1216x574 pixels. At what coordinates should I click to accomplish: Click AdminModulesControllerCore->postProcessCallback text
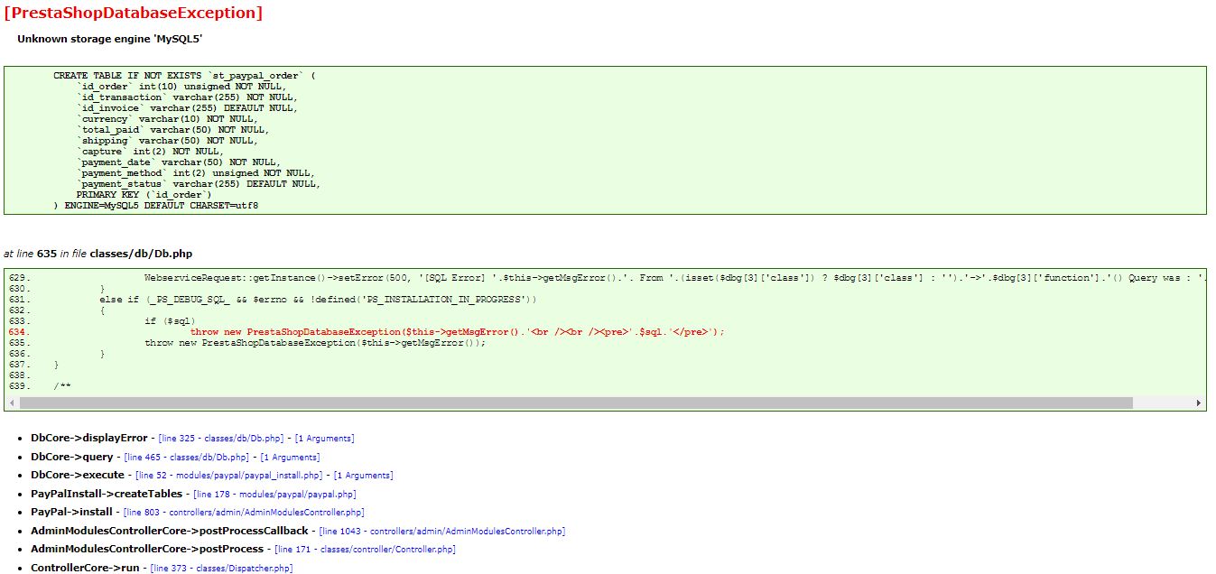(x=169, y=532)
